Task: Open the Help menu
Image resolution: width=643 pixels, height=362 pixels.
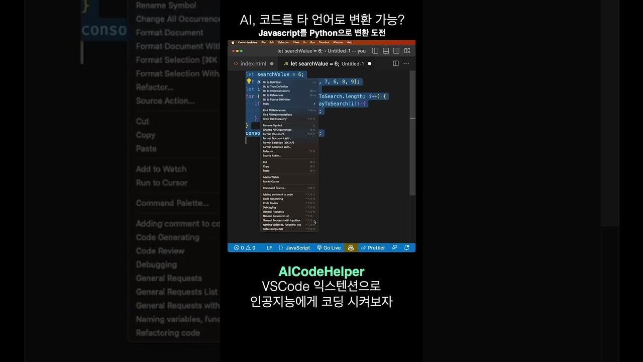Action: (349, 42)
